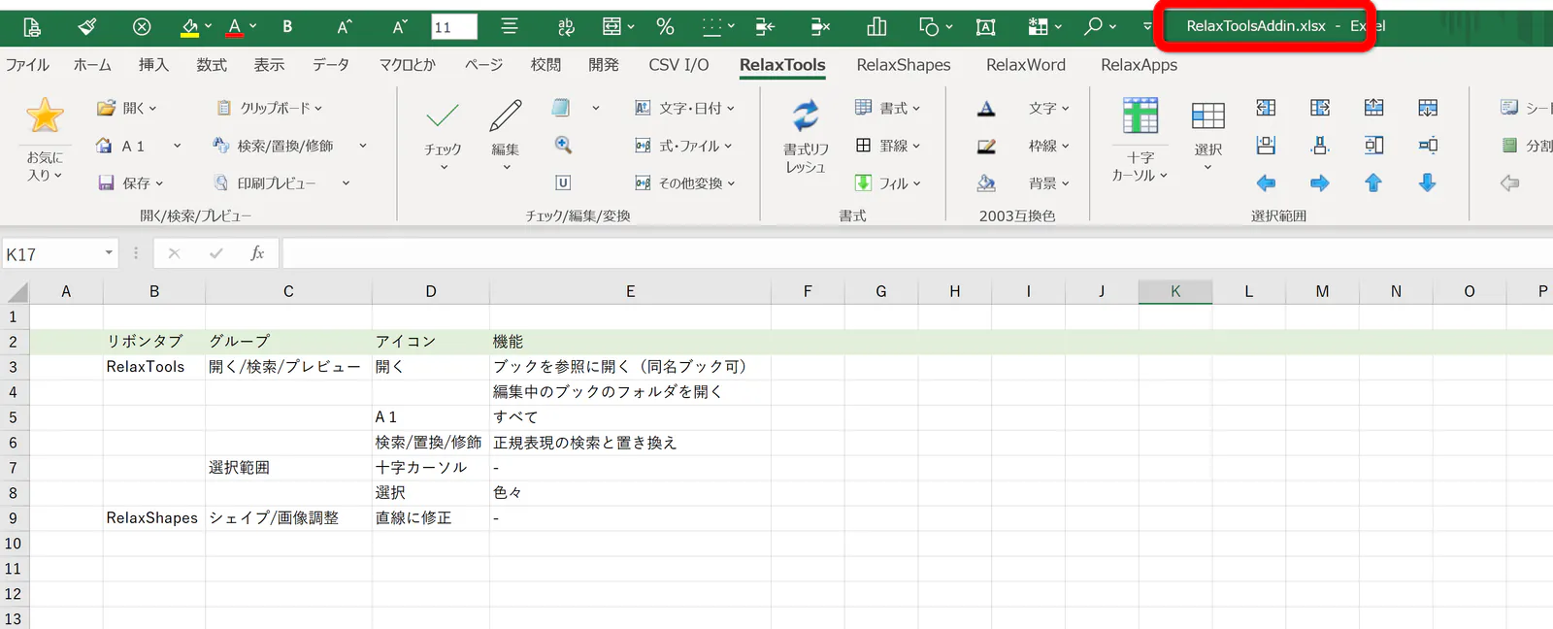
Task: Select the cell containing 直線に修正
Action: [431, 518]
